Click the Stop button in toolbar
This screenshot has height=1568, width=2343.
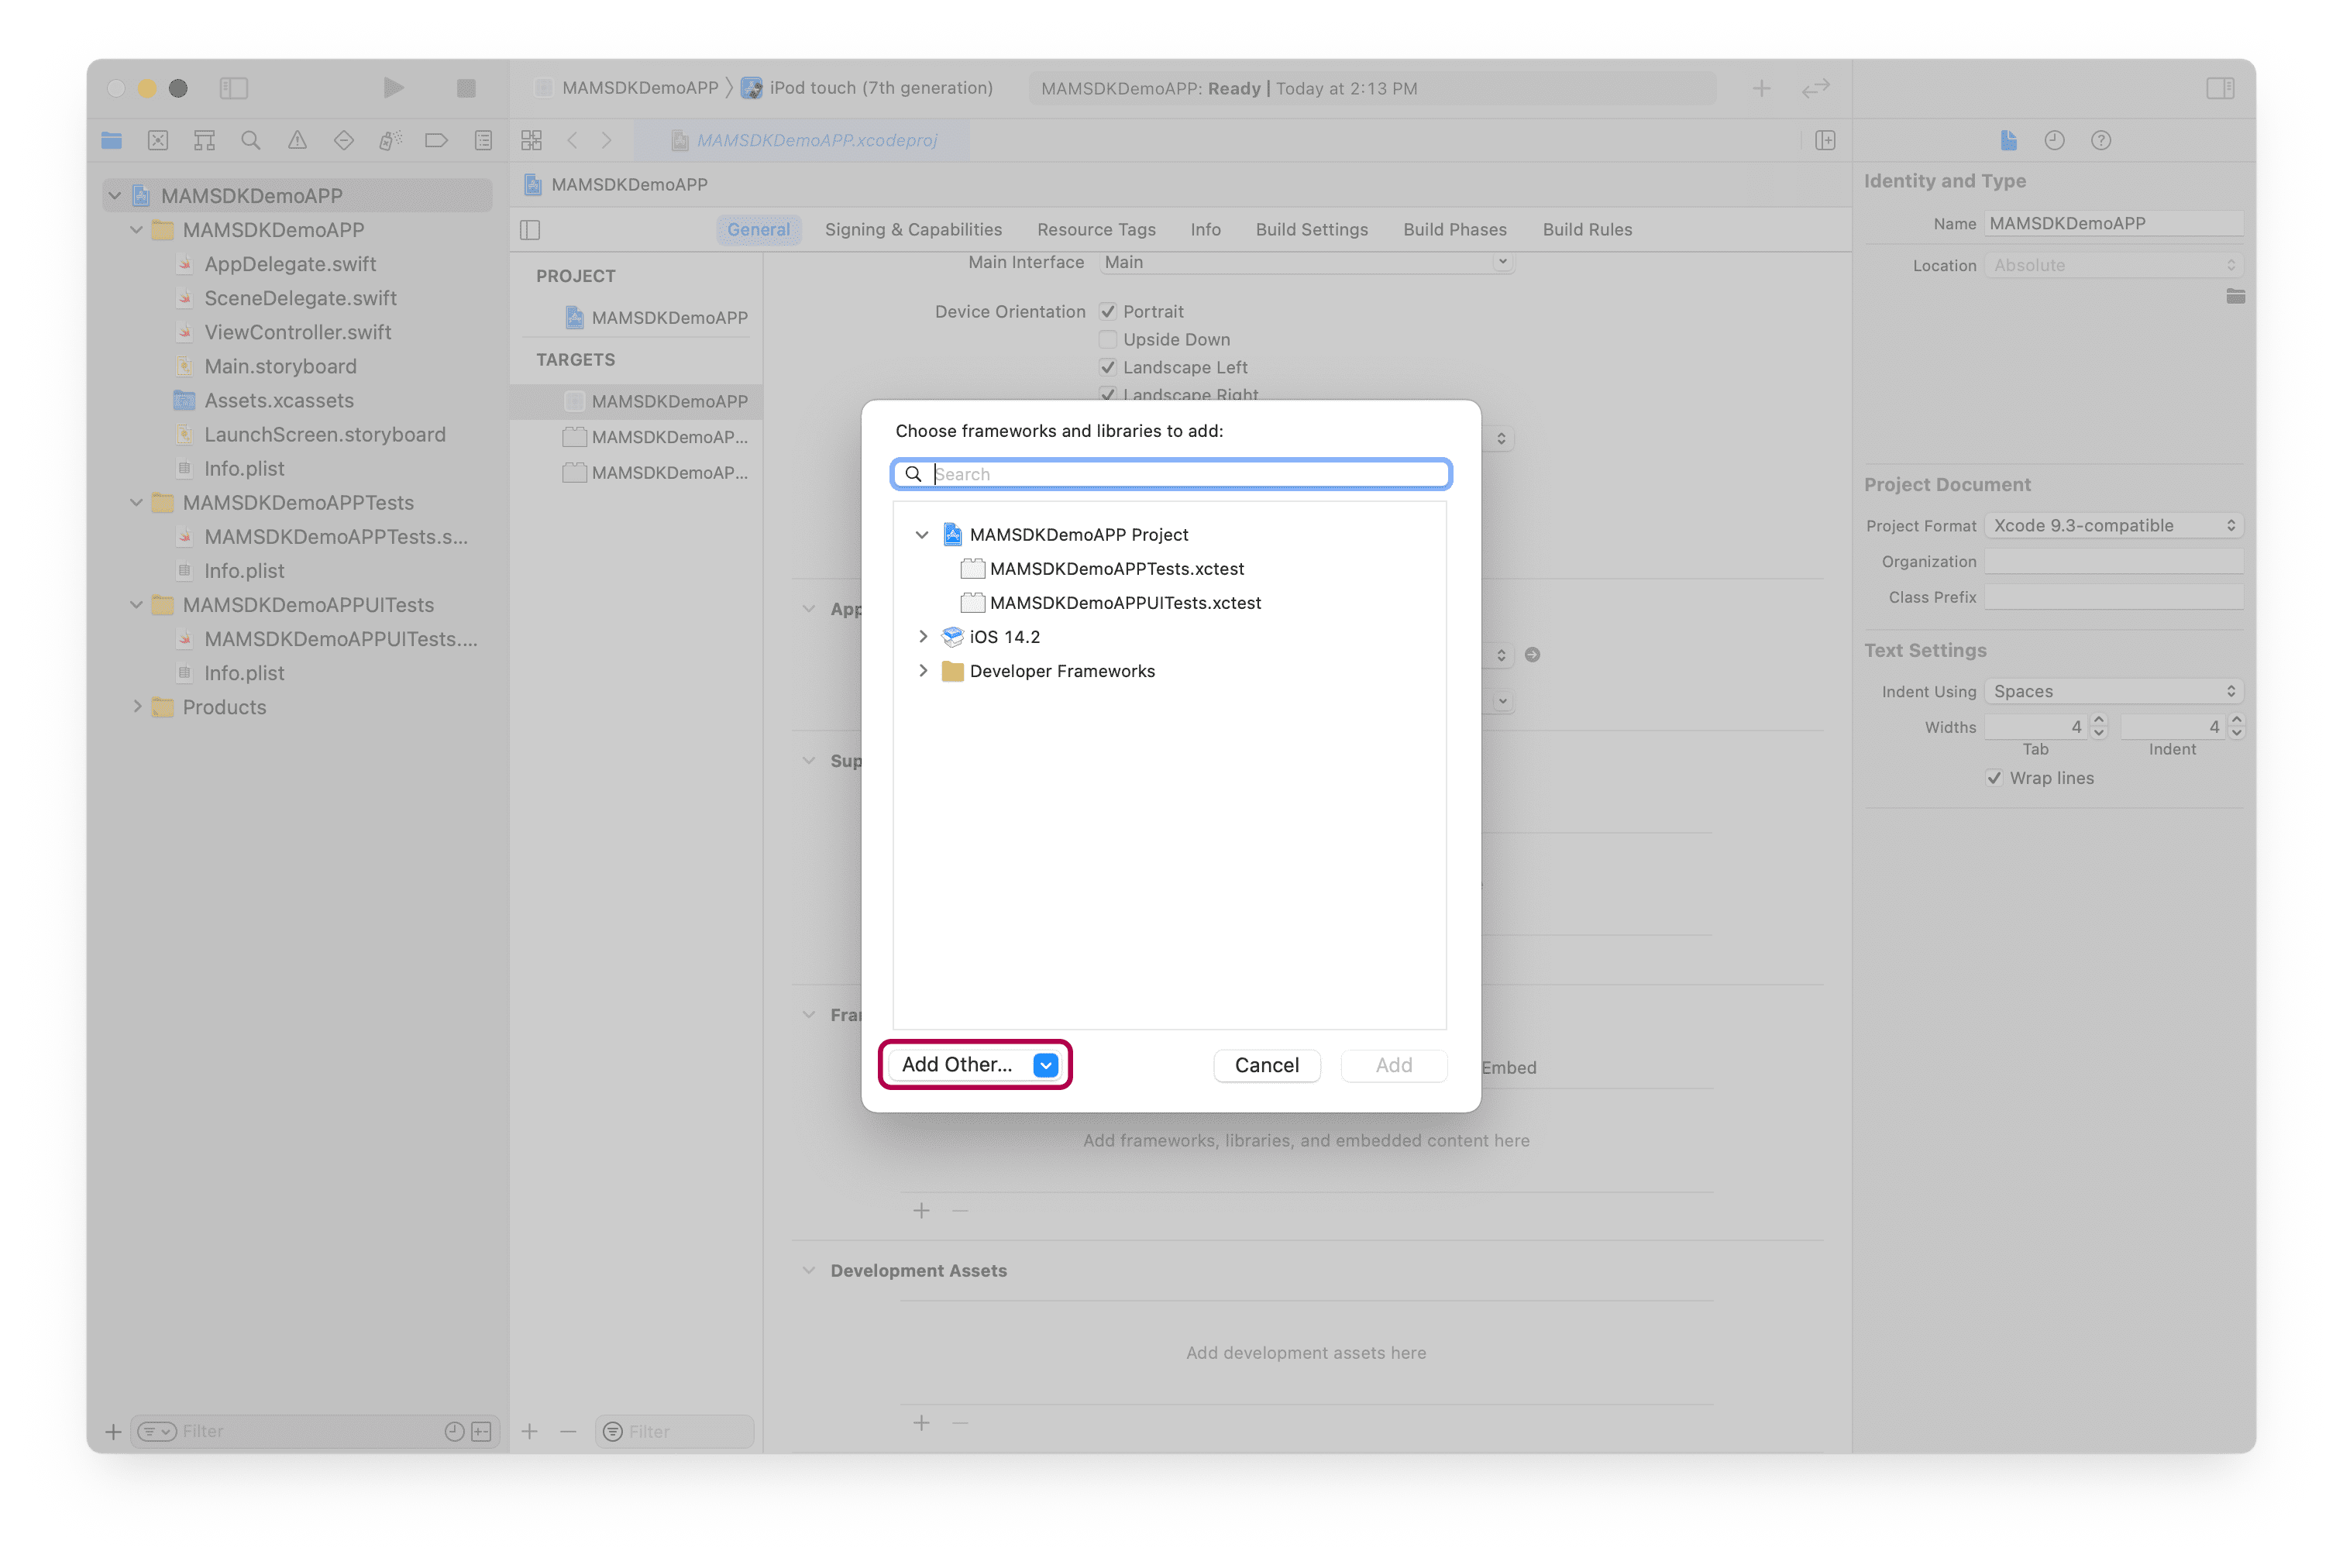pyautogui.click(x=466, y=88)
